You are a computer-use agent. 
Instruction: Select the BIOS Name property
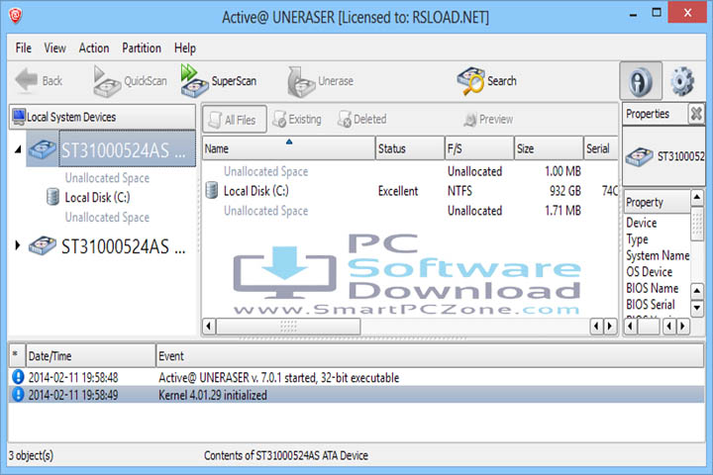(652, 288)
